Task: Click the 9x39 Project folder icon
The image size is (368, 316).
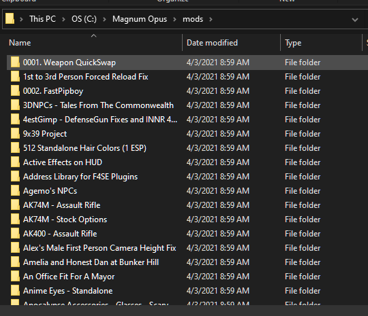Action: (15, 134)
